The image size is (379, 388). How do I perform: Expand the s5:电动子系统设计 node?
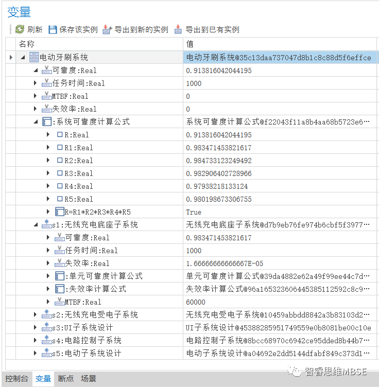(x=35, y=353)
